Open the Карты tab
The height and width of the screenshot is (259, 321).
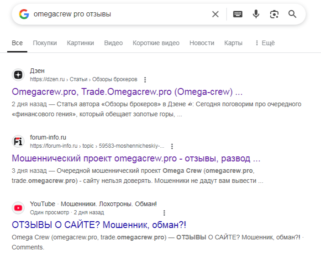[233, 43]
